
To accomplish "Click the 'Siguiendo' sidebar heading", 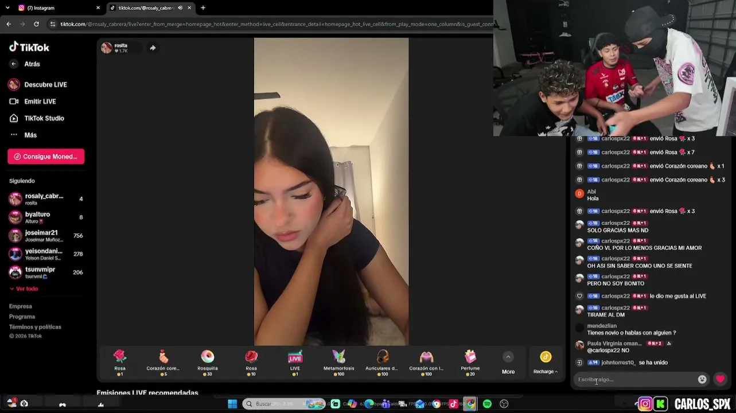I will coord(22,181).
